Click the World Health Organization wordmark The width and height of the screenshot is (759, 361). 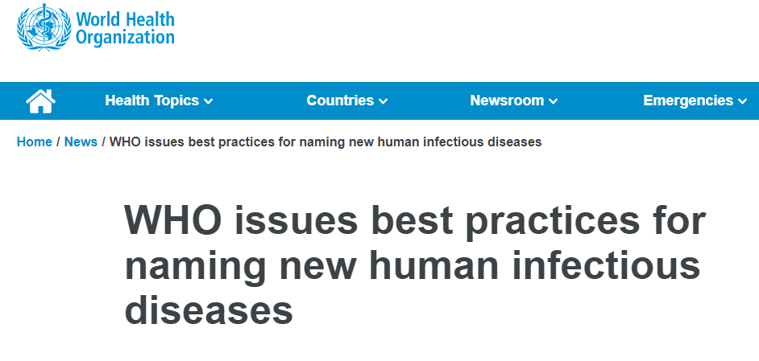[125, 28]
